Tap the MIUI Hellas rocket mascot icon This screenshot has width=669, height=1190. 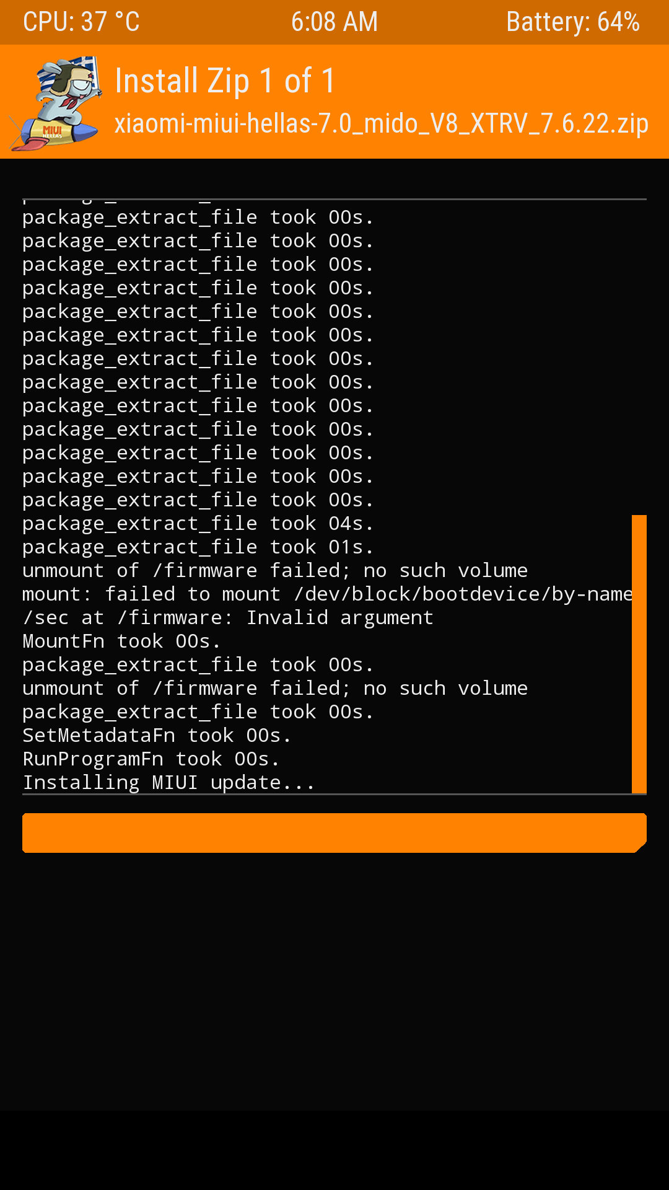tap(57, 103)
